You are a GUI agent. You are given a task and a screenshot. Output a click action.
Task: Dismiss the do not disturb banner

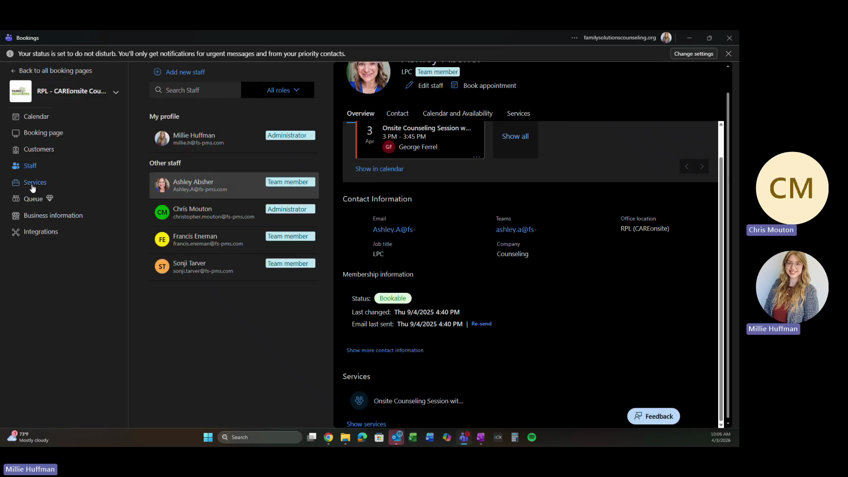click(x=728, y=53)
